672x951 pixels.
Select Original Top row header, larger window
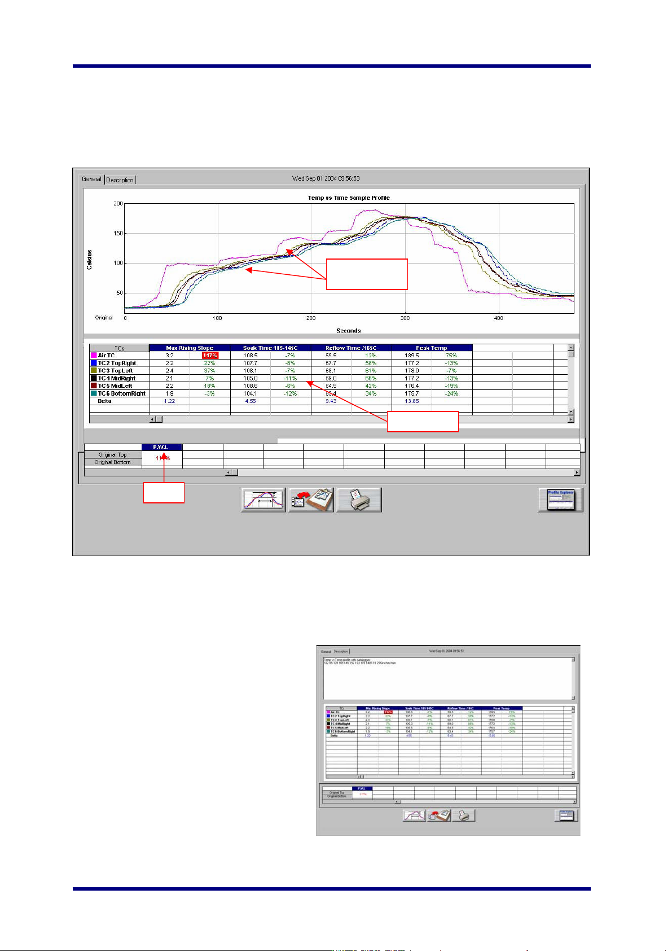tap(111, 454)
